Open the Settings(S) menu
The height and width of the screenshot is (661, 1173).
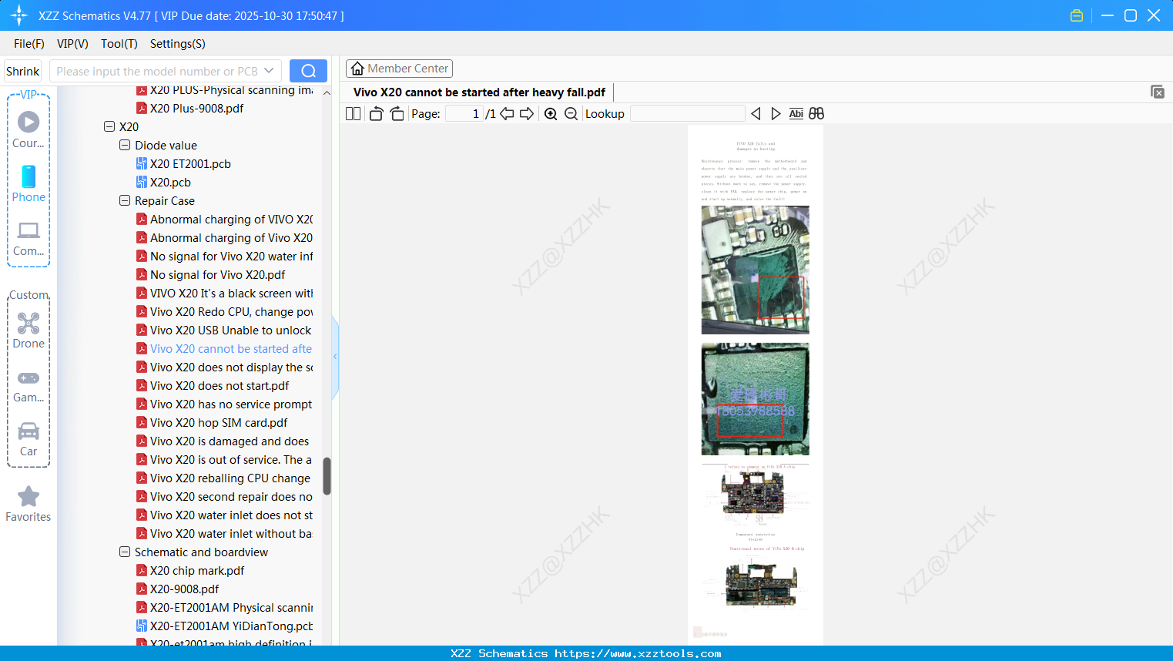pyautogui.click(x=178, y=44)
